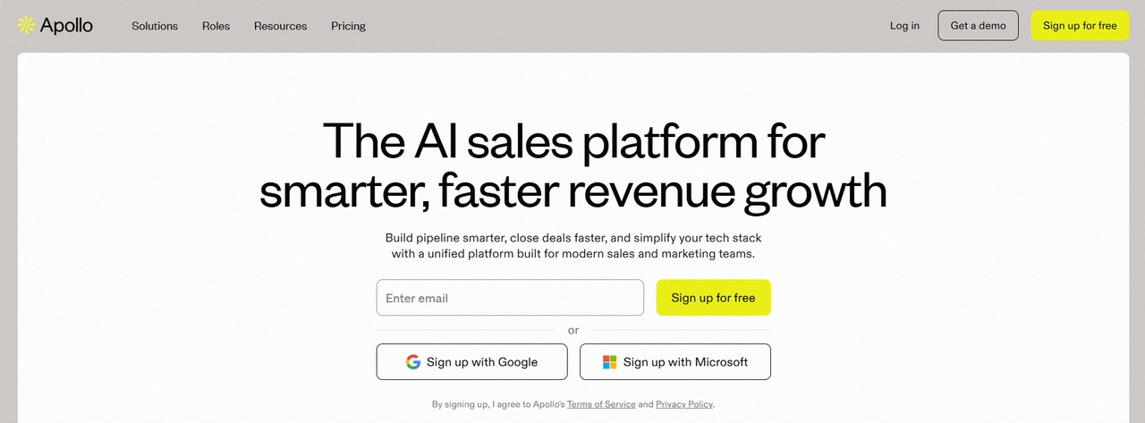Click the Apollo wordmark text in header
The height and width of the screenshot is (423, 1145).
pyautogui.click(x=66, y=25)
